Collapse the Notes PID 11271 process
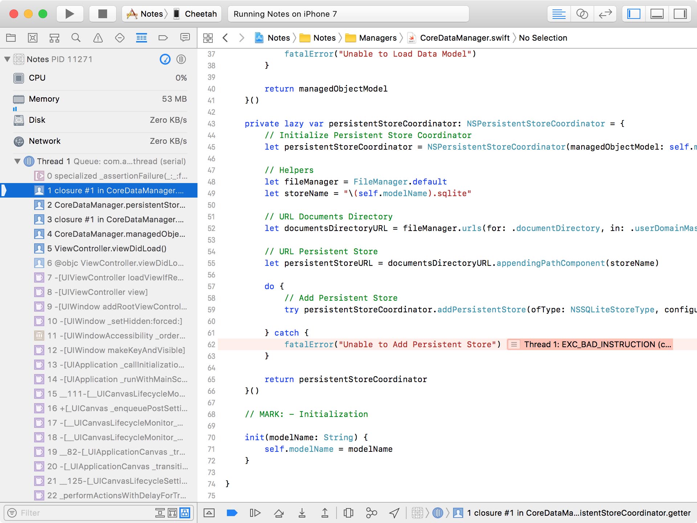Screen dimensions: 697x523 point(7,59)
